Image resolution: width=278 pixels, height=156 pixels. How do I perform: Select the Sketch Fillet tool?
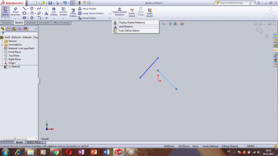[x=39, y=18]
